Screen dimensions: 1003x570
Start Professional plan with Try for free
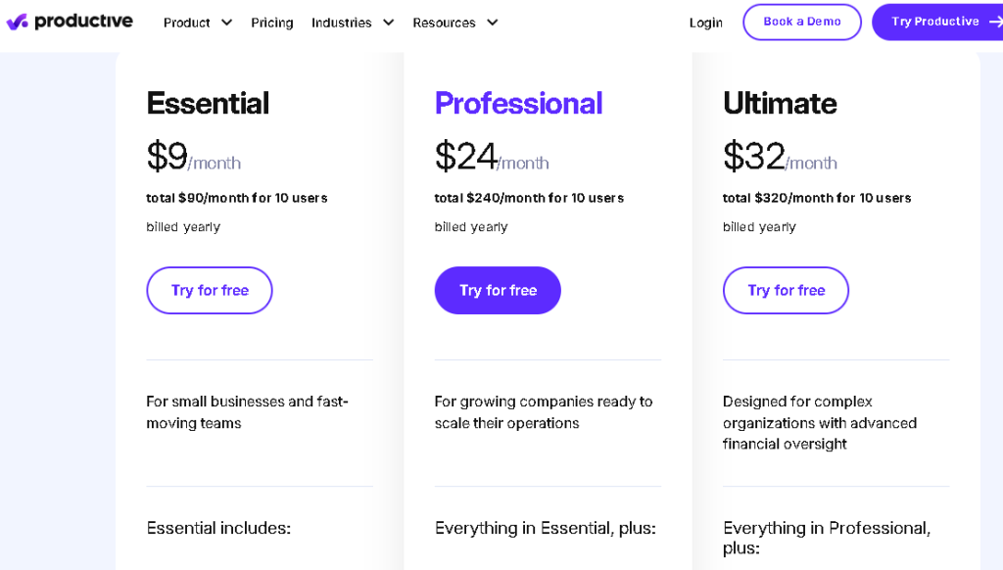[x=498, y=290]
